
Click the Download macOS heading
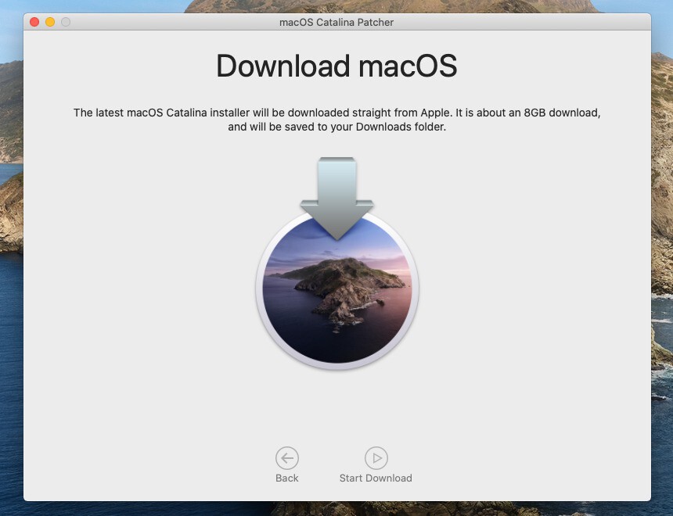pos(336,66)
